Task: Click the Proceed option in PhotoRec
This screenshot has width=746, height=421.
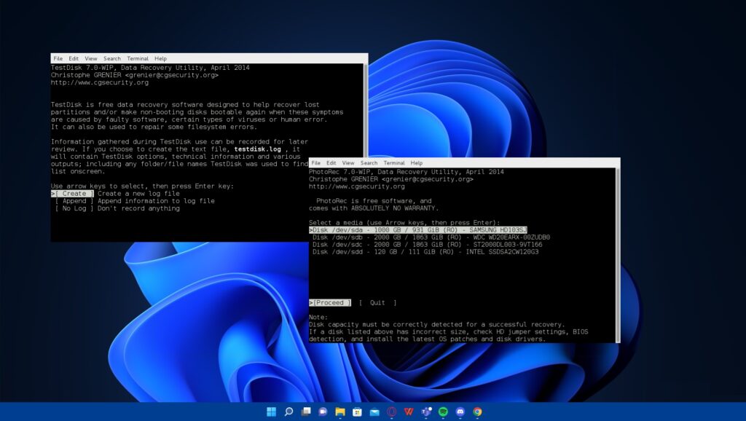Action: [331, 302]
